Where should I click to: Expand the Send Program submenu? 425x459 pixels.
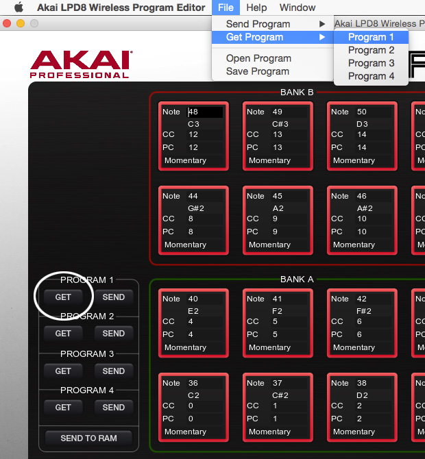click(x=272, y=24)
